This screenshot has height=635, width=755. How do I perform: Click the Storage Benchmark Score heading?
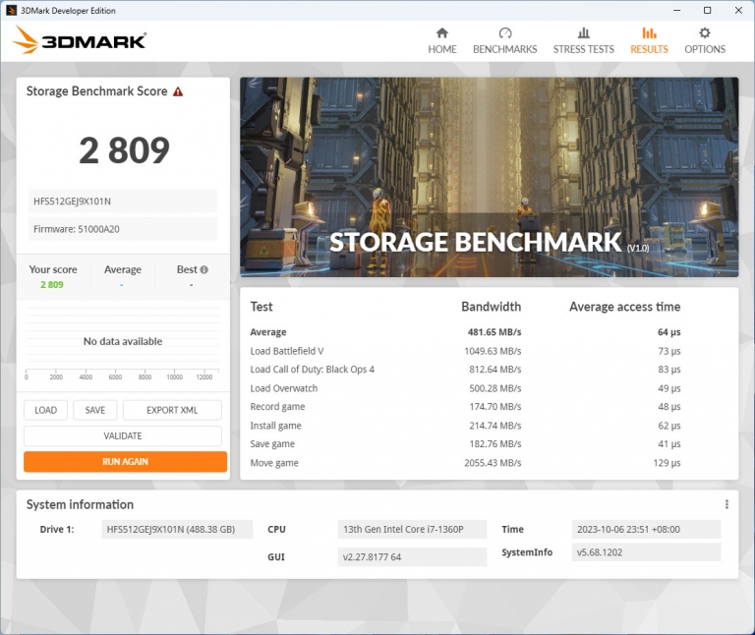click(x=96, y=91)
